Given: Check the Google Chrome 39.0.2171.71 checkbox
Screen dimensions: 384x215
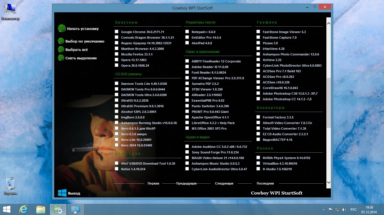Looking at the screenshot, I should coord(117,32).
